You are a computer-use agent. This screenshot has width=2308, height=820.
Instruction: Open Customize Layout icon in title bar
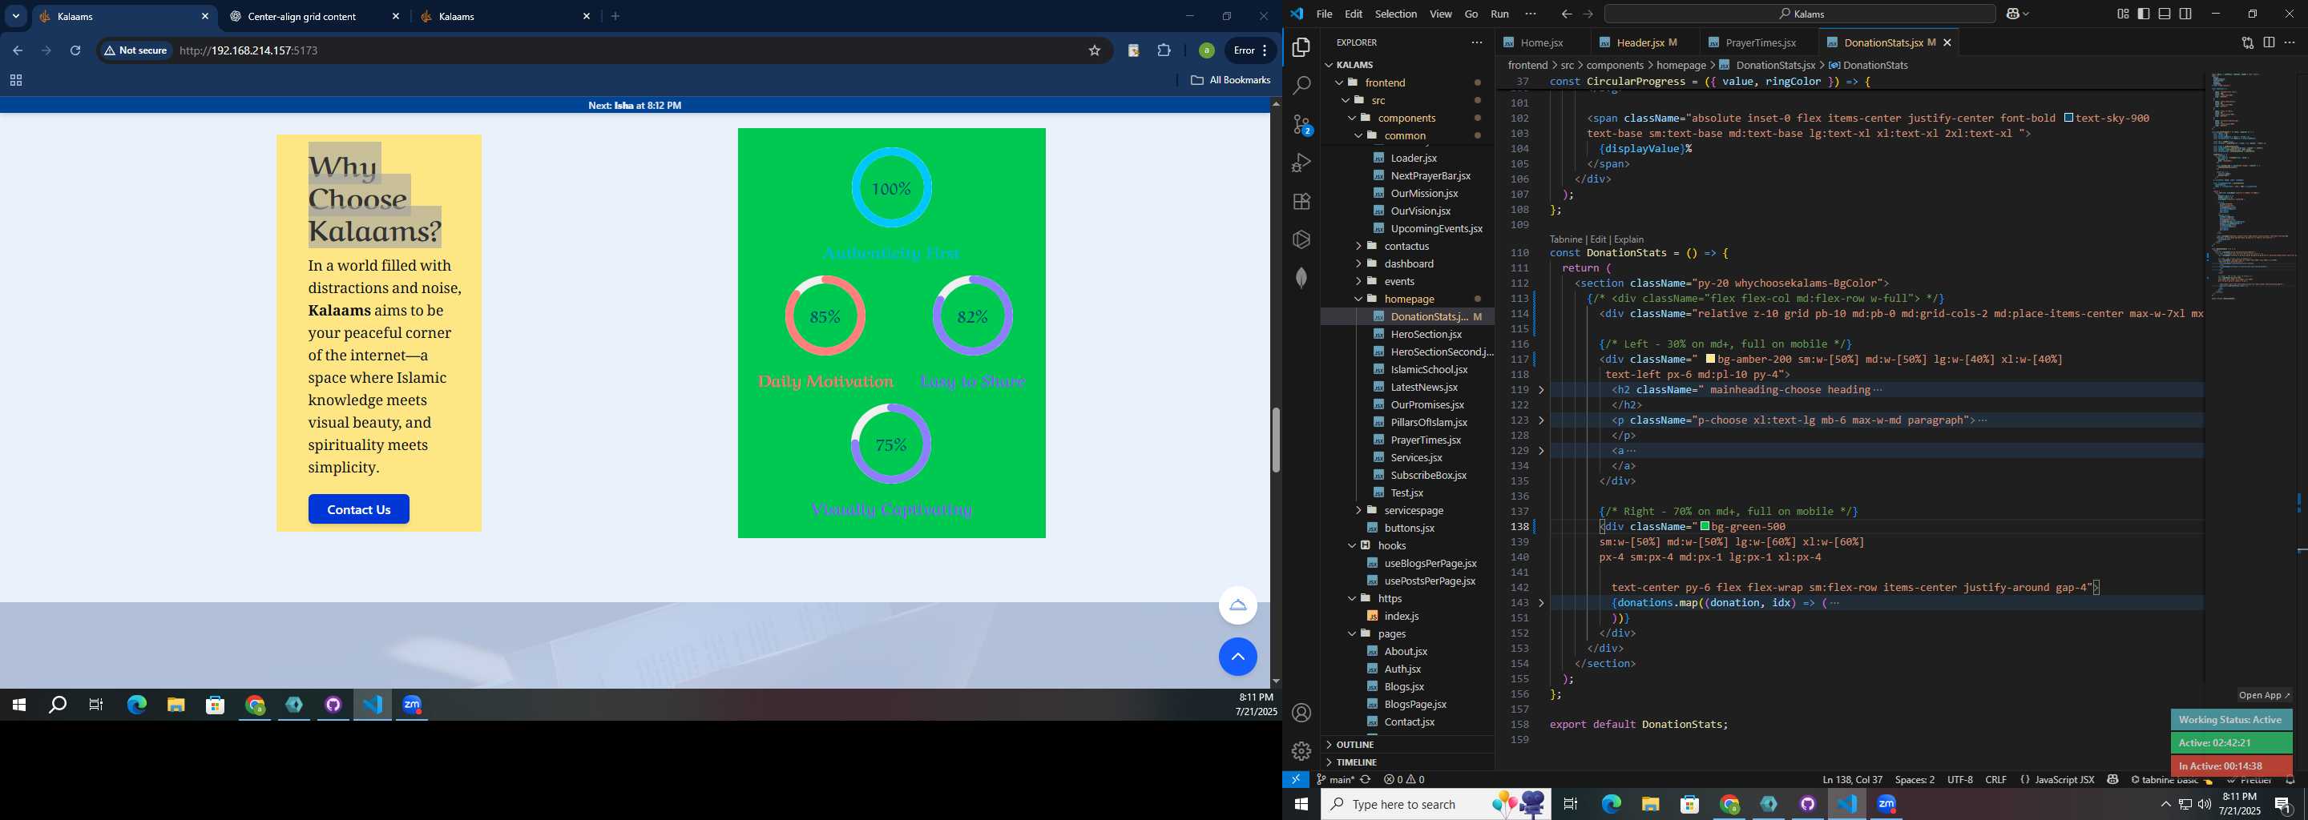(2123, 14)
